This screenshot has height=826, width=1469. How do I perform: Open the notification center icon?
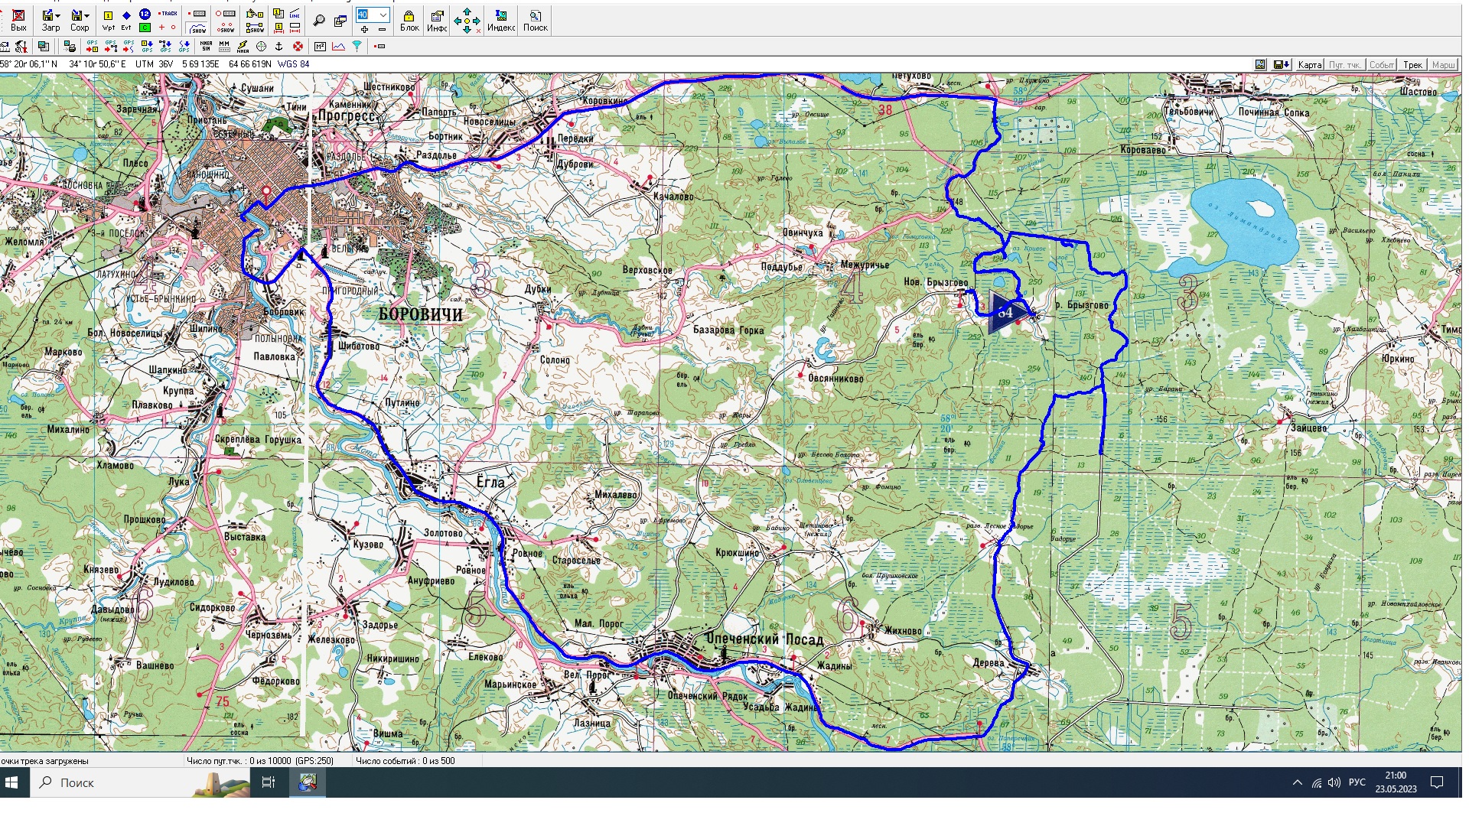pos(1437,782)
